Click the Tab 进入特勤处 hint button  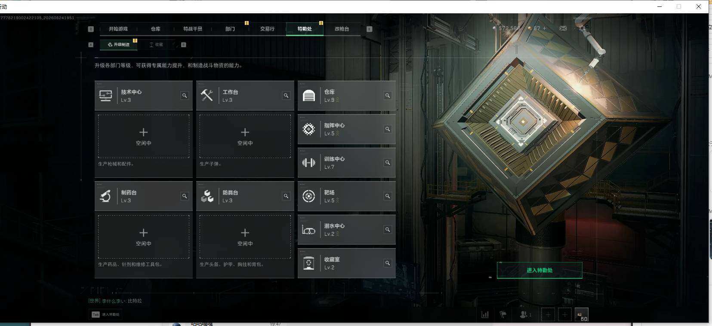click(106, 314)
